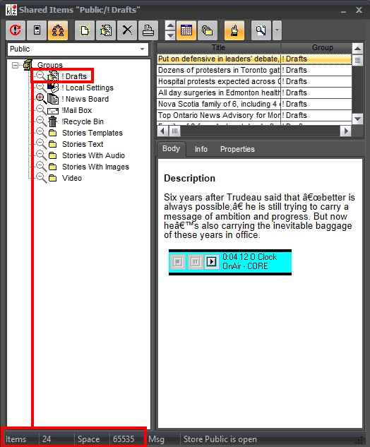
Task: Click the magnifier icon beside Stories With Audio
Action: point(41,155)
